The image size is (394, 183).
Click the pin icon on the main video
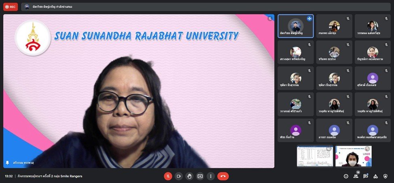coord(7,163)
